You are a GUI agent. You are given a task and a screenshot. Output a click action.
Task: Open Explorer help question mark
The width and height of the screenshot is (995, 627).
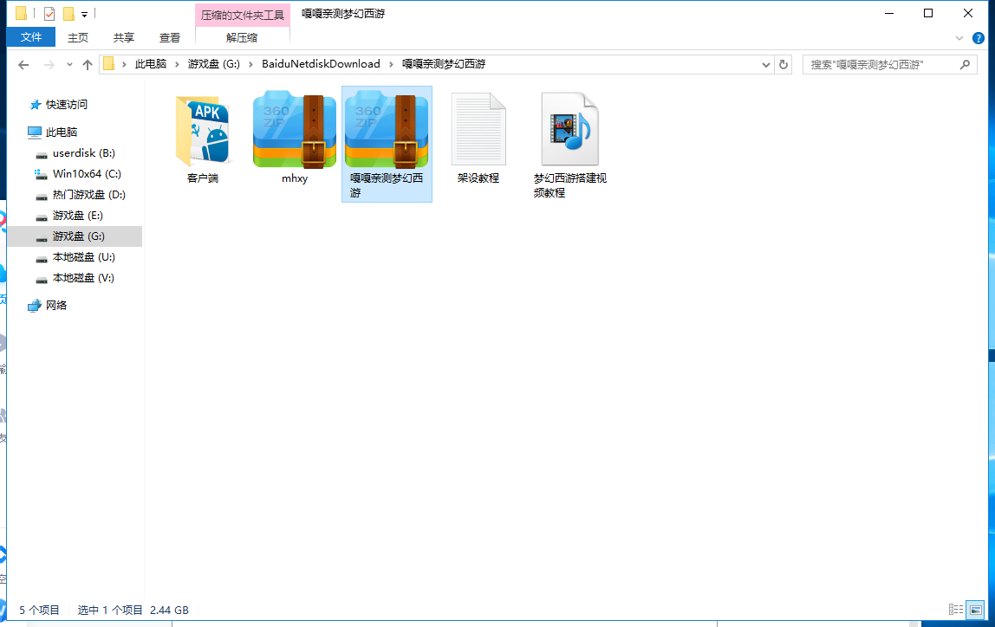(979, 38)
